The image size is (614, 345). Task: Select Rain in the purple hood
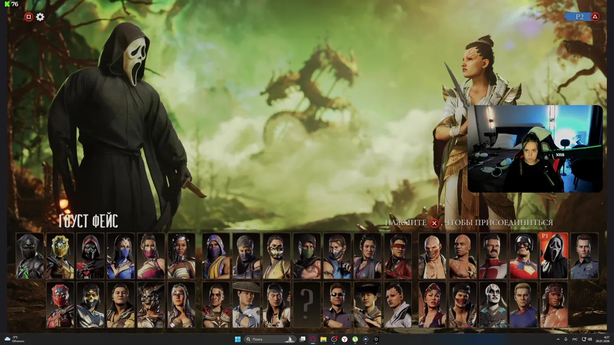[x=216, y=256]
